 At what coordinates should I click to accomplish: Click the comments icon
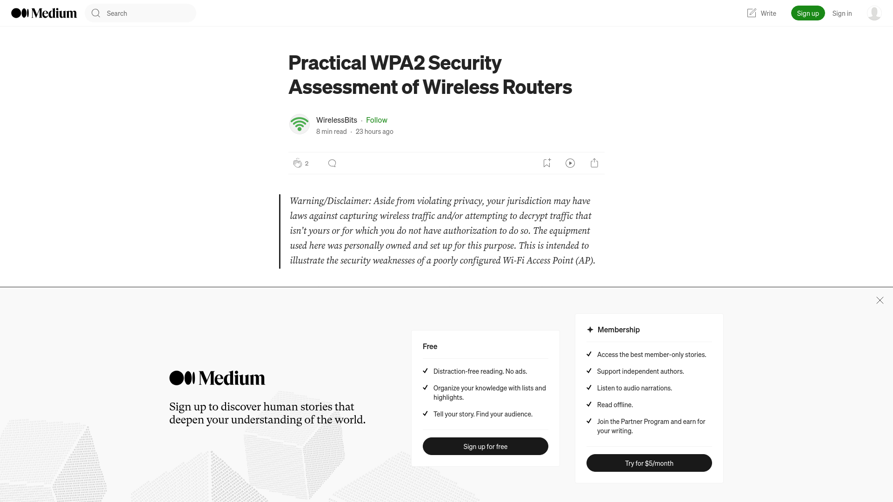coord(332,162)
